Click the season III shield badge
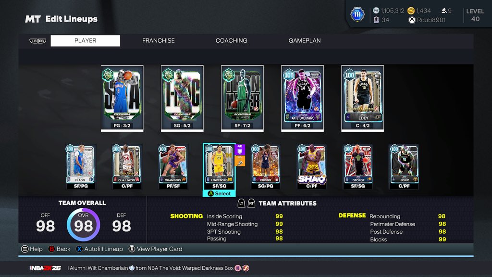The height and width of the screenshot is (277, 492). [357, 14]
